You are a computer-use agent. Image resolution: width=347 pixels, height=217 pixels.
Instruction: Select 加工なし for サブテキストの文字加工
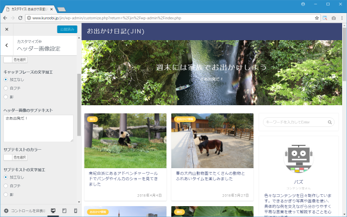(x=6, y=177)
